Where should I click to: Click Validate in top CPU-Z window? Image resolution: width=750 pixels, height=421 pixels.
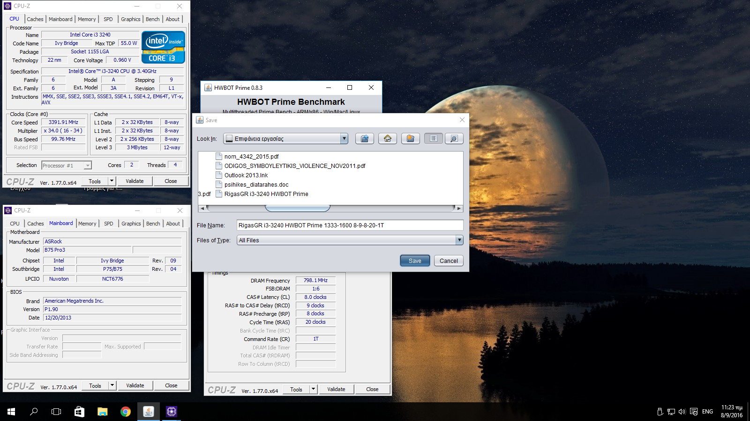(x=135, y=181)
